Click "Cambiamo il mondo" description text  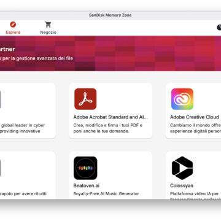click(195, 128)
